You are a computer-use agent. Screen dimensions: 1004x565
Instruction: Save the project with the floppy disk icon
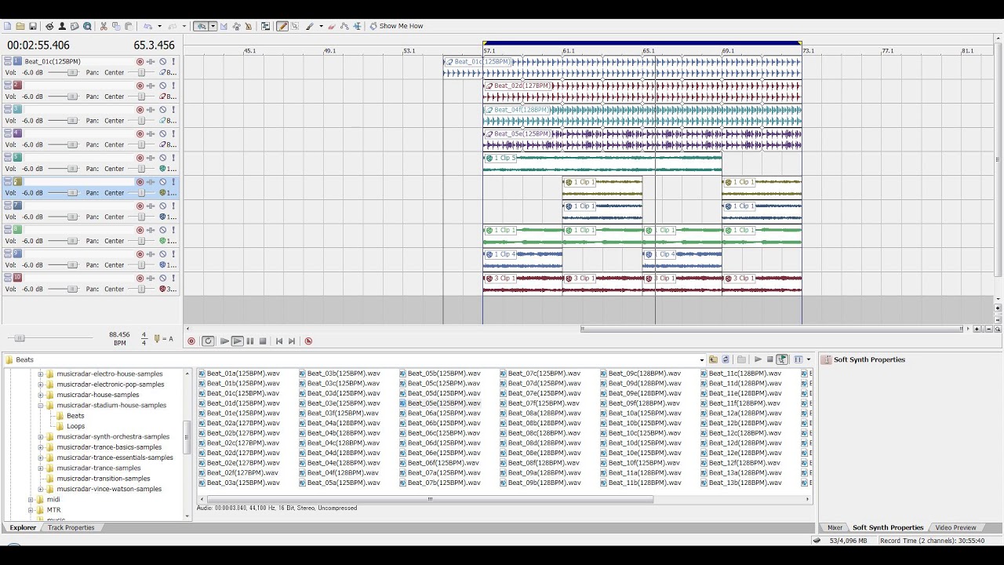coord(33,26)
